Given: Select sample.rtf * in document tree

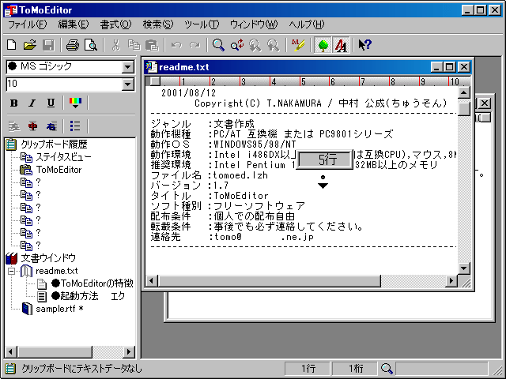Looking at the screenshot, I should 59,309.
